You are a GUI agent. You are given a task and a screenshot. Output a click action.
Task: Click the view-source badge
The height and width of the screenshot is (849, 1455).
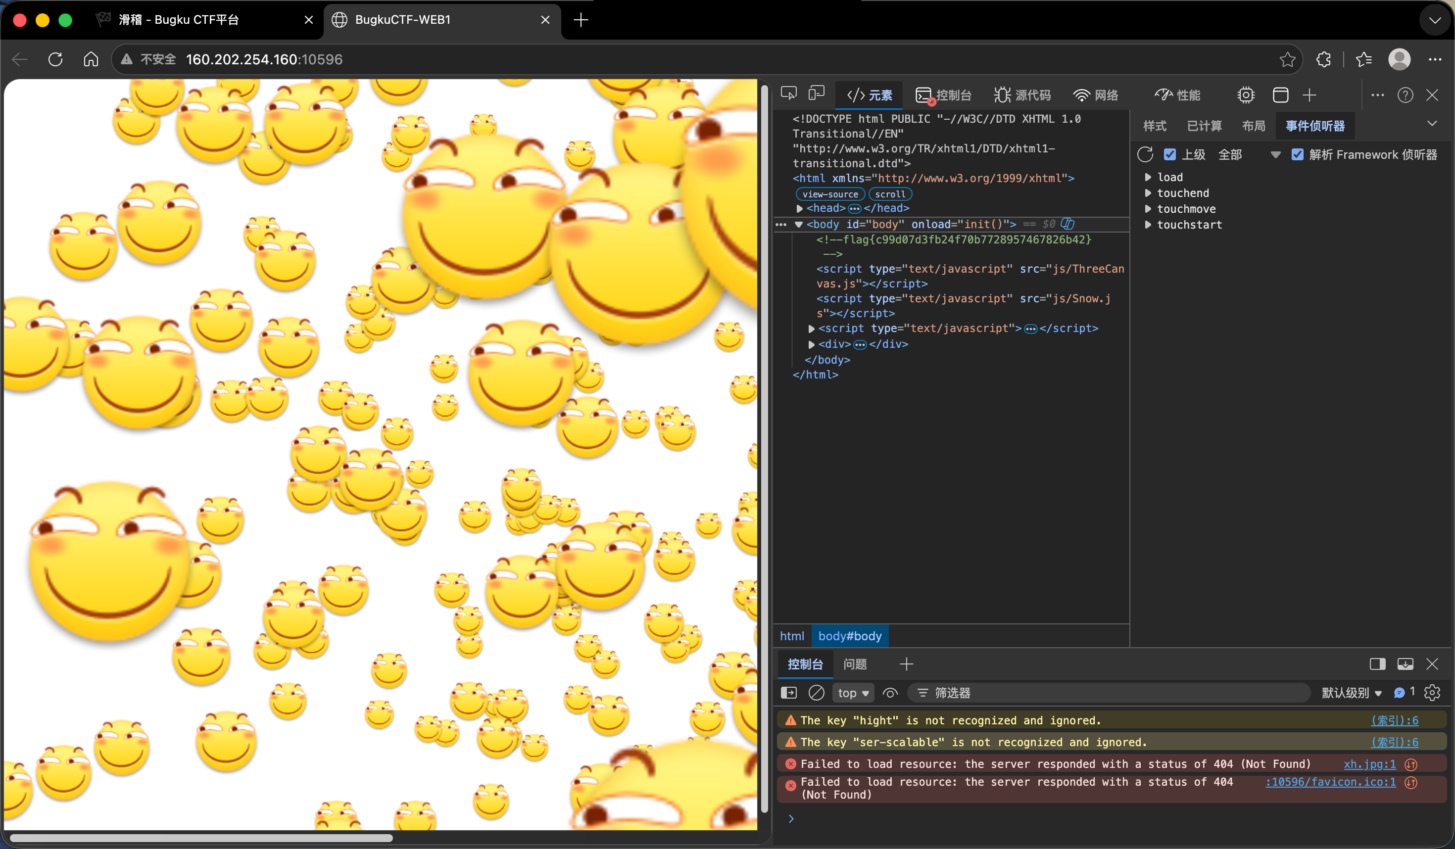(830, 194)
